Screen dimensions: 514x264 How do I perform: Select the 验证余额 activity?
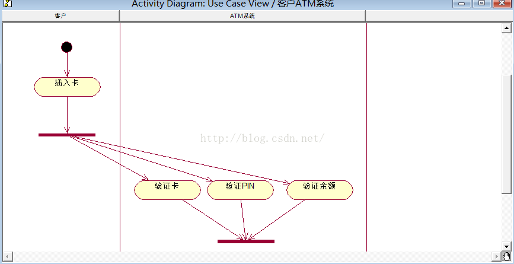click(320, 190)
